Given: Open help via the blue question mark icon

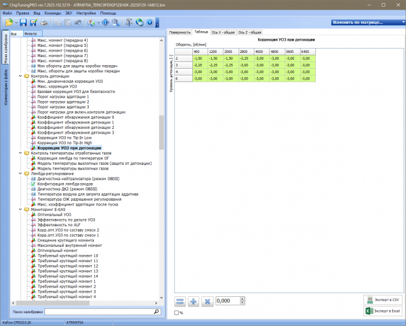Looking at the screenshot, I should coord(150,23).
